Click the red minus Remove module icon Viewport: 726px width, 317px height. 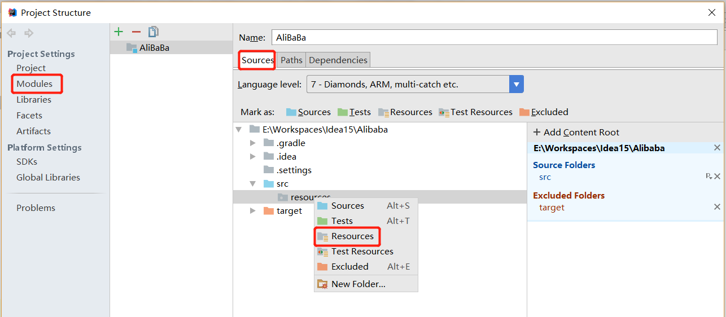[x=136, y=32]
